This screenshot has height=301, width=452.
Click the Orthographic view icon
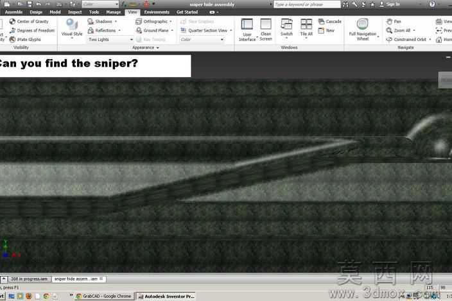[x=139, y=21]
